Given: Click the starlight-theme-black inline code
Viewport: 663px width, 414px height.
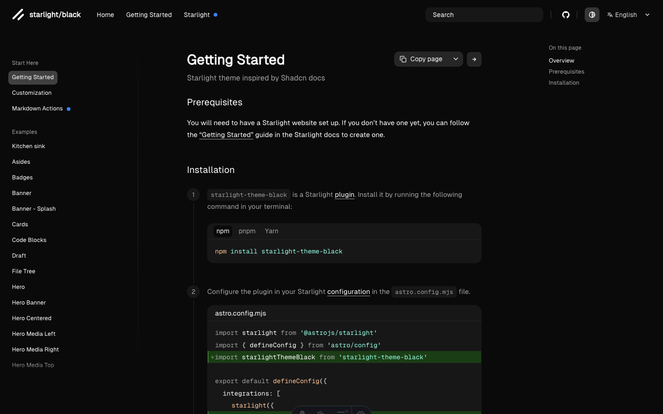Looking at the screenshot, I should (249, 195).
